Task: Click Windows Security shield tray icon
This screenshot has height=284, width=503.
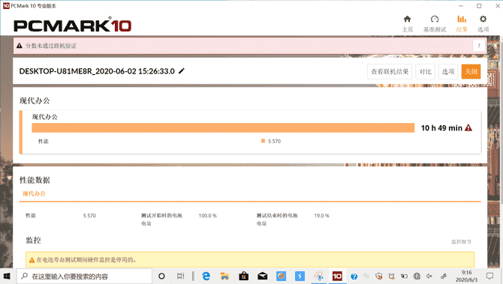Action: pyautogui.click(x=379, y=276)
